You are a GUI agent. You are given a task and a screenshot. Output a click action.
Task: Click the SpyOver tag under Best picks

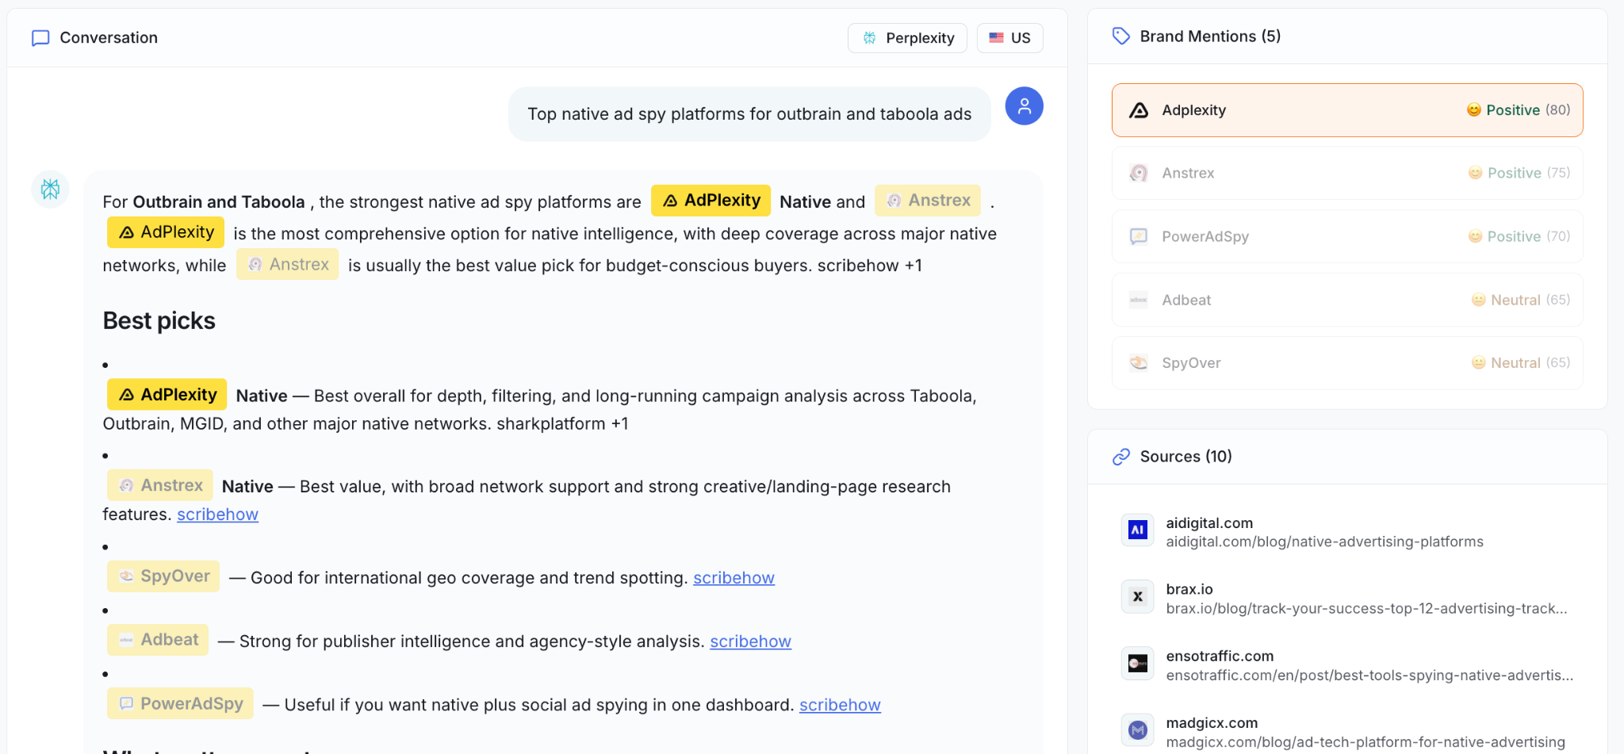pos(163,576)
